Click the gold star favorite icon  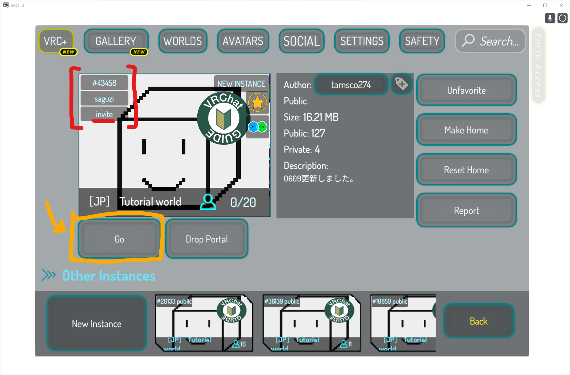pos(257,103)
